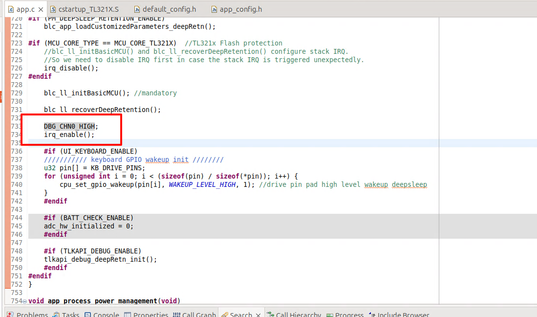The width and height of the screenshot is (537, 317).
Task: Click the highlighted DBG_CHN0_HIGH macro
Action: coord(69,126)
